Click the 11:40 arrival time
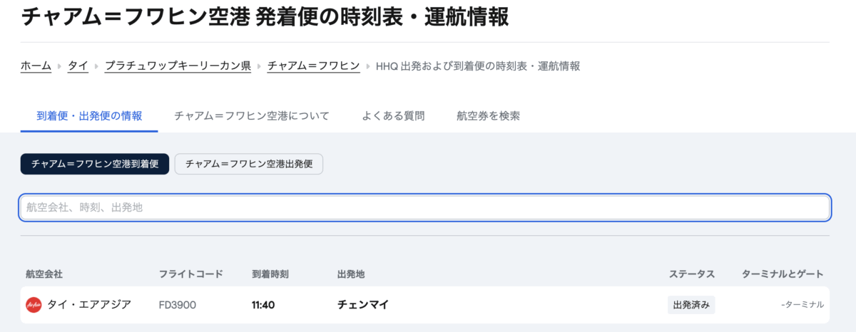The height and width of the screenshot is (332, 856). (x=263, y=305)
